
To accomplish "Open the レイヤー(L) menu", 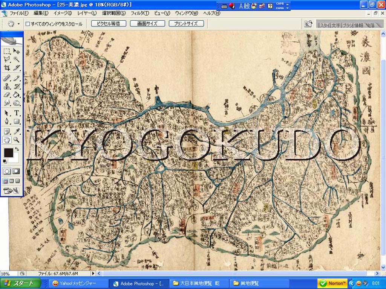I will click(x=87, y=13).
